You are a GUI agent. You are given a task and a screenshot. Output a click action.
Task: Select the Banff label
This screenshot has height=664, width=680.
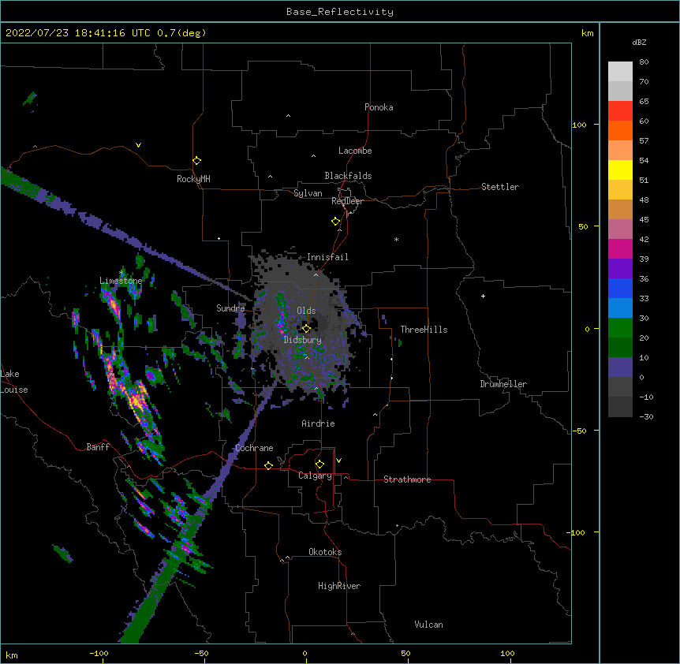pyautogui.click(x=98, y=447)
